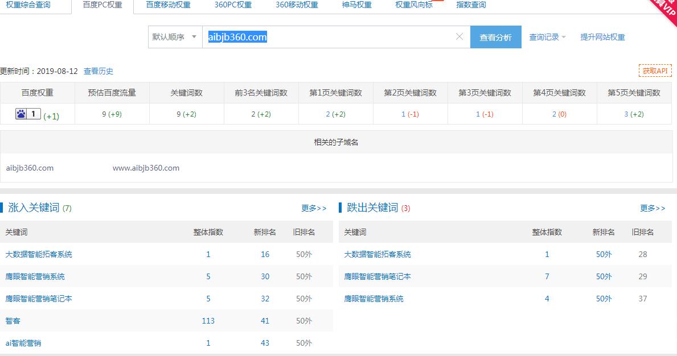Click new rank 32 for 鹰眼智能营销笔记本
This screenshot has width=677, height=356.
click(x=265, y=299)
